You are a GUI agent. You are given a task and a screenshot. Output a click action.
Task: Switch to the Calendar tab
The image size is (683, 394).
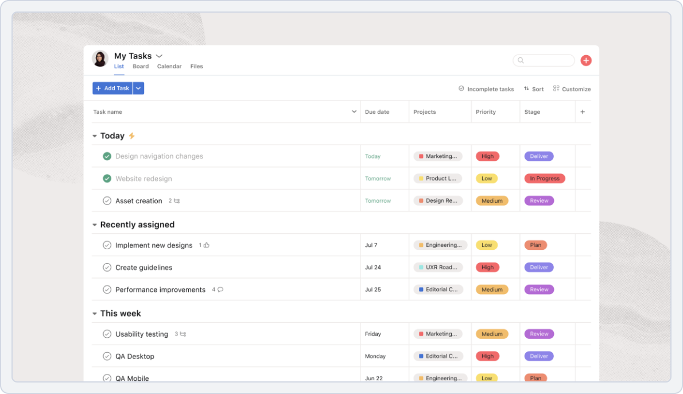(169, 66)
